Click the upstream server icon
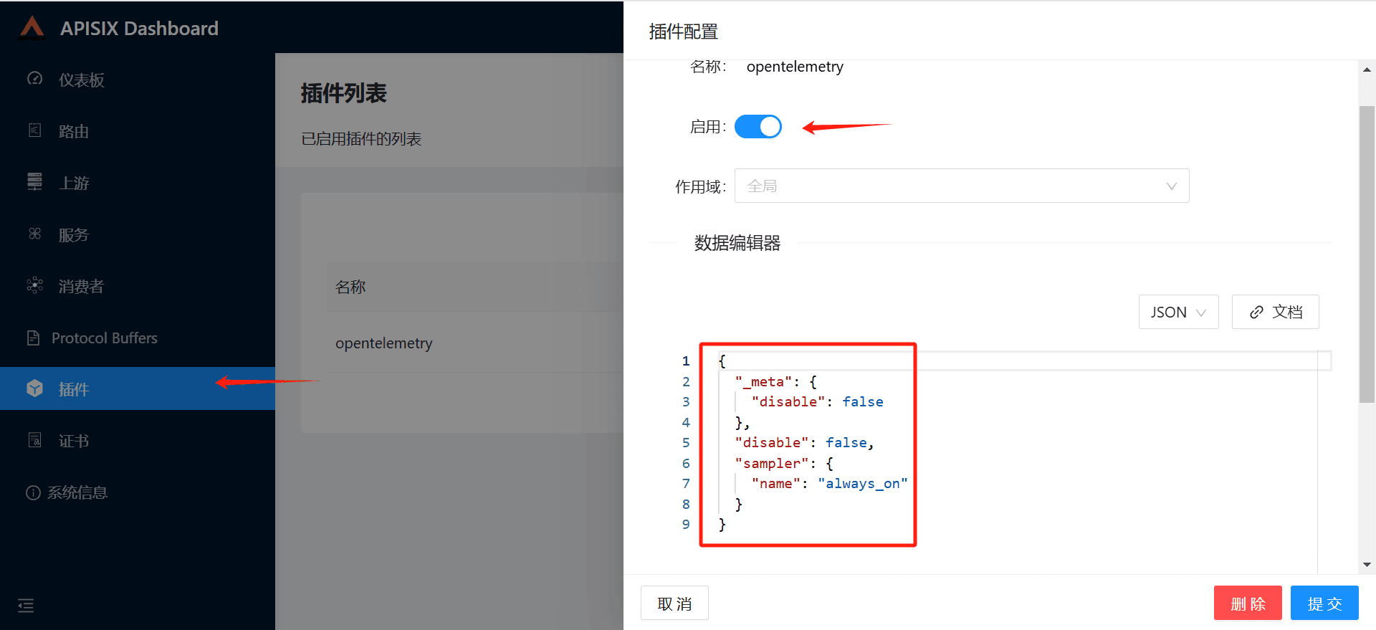Screen dimensions: 1376x630 click(x=34, y=182)
